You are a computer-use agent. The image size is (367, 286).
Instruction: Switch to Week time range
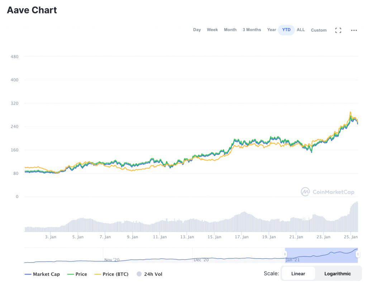point(212,30)
